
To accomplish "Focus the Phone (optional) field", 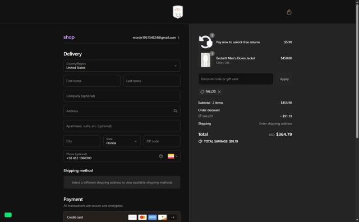I will pos(122,156).
